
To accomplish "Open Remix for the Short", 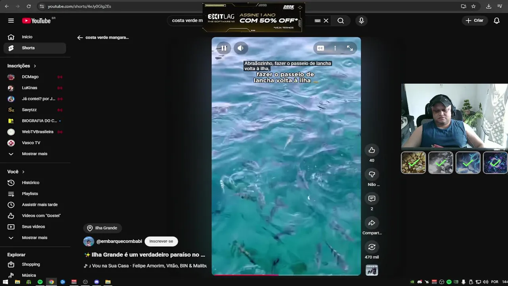I will [372, 247].
